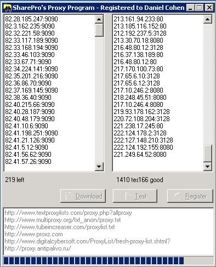Select proxy 82.33.67.71:9090
The height and width of the screenshot is (267, 216).
coord(28,62)
